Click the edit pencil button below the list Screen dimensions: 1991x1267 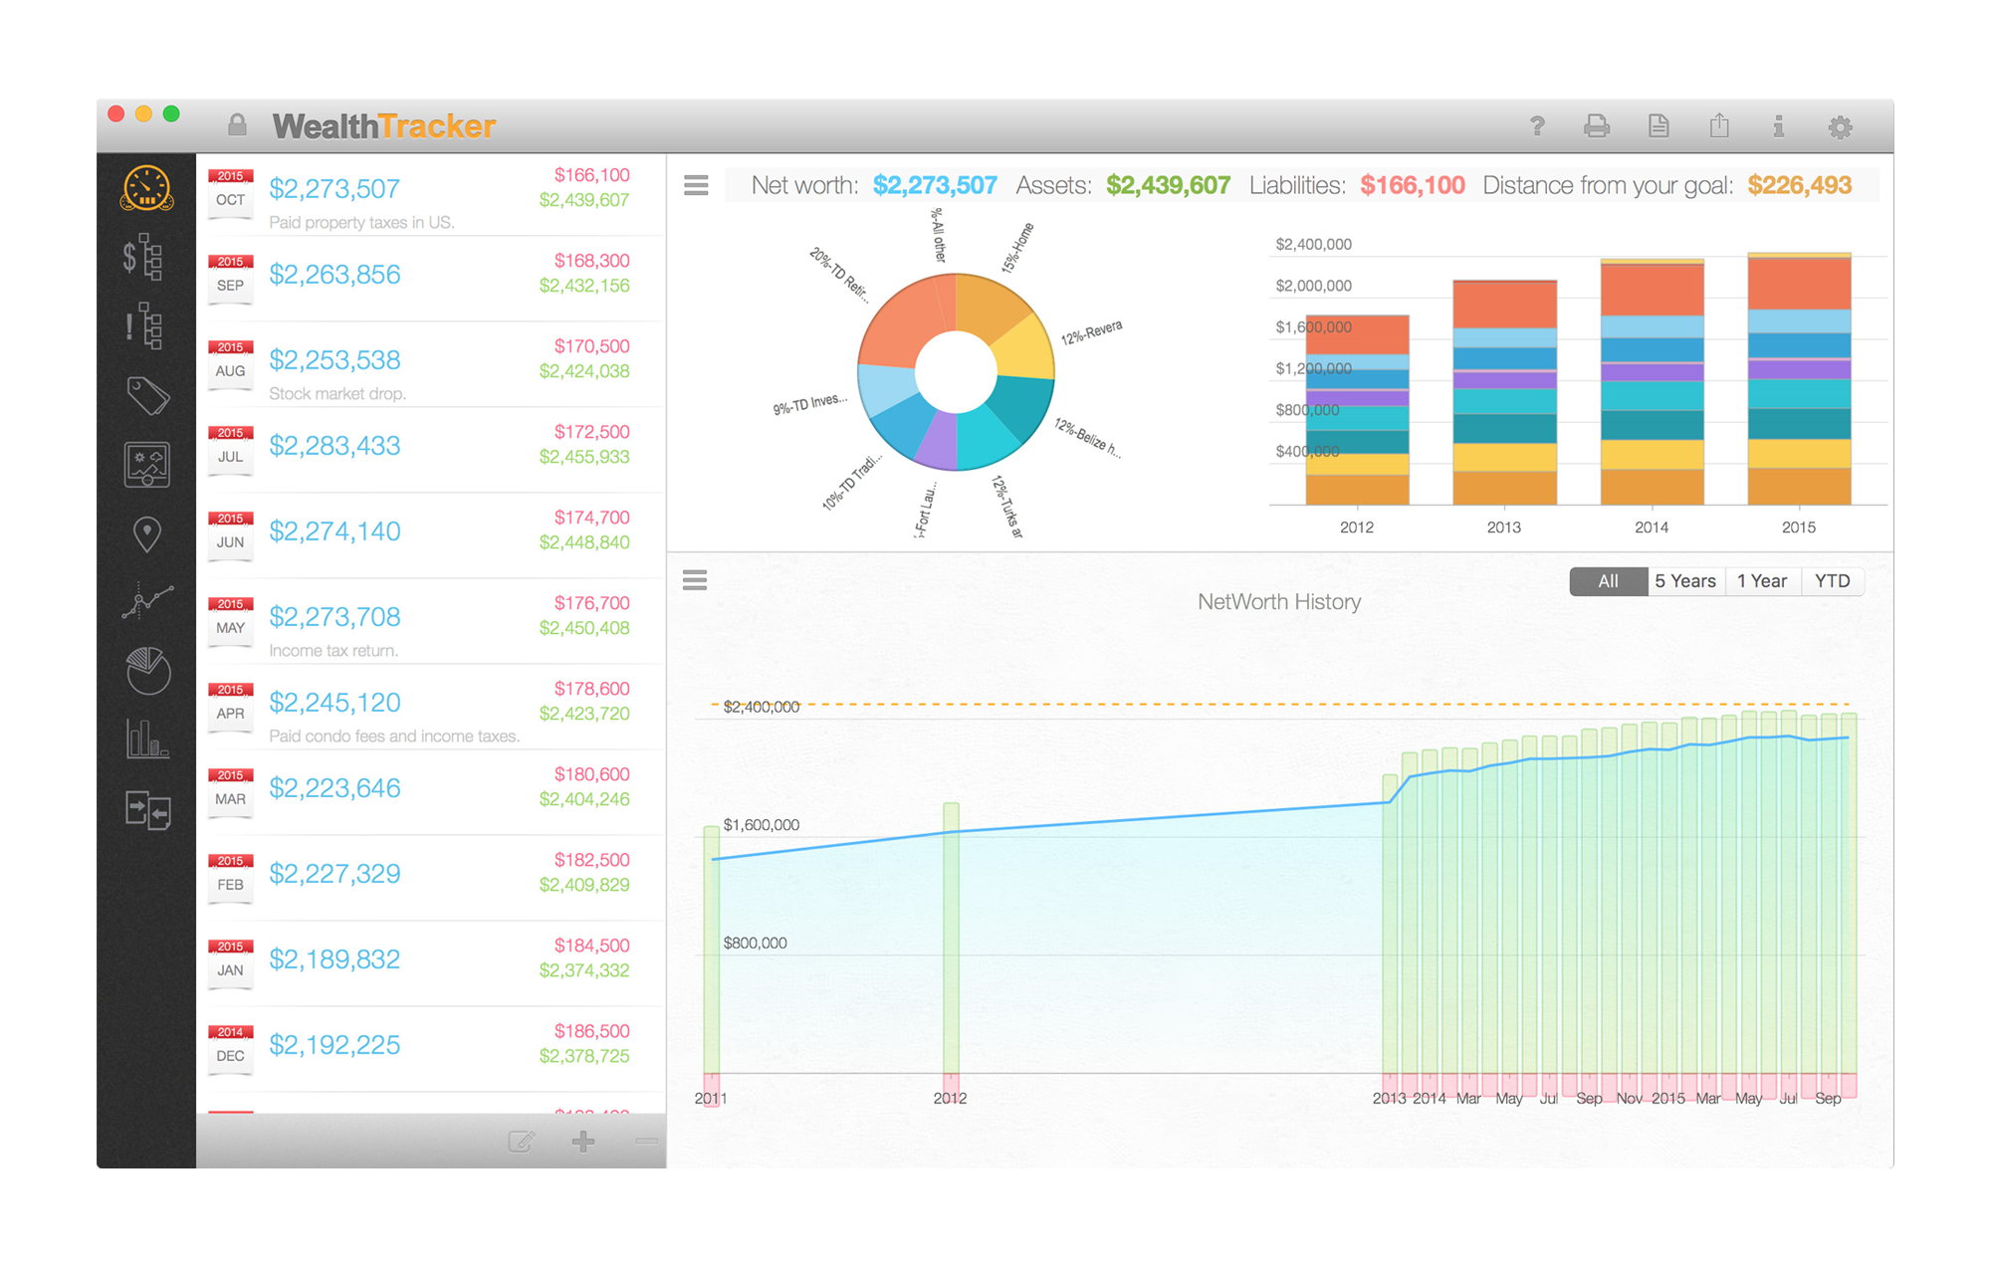521,1141
